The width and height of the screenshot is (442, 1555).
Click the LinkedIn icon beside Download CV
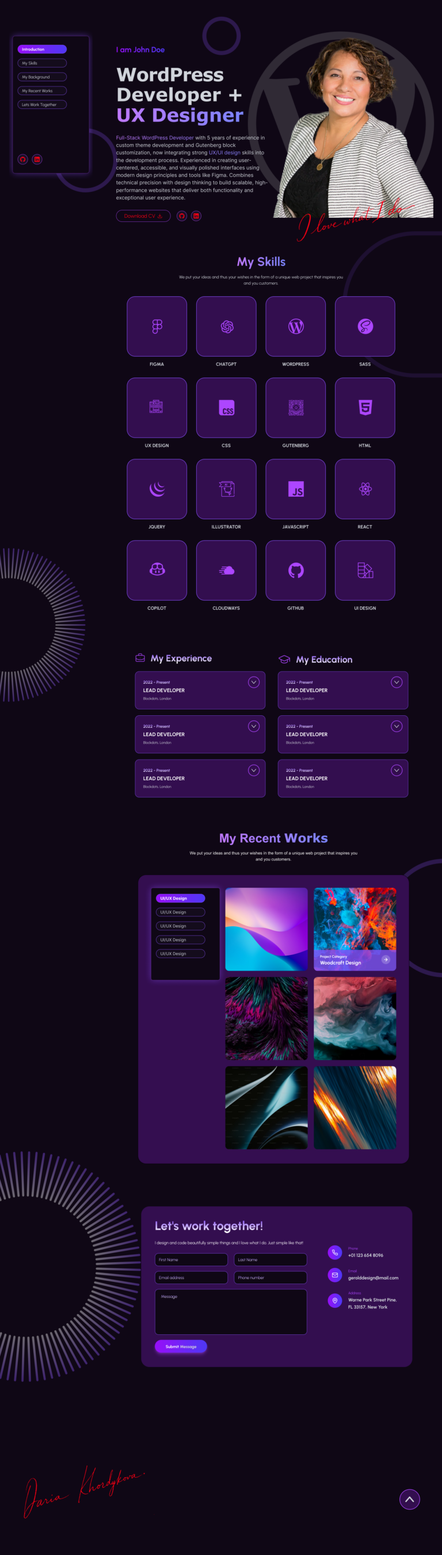[196, 216]
